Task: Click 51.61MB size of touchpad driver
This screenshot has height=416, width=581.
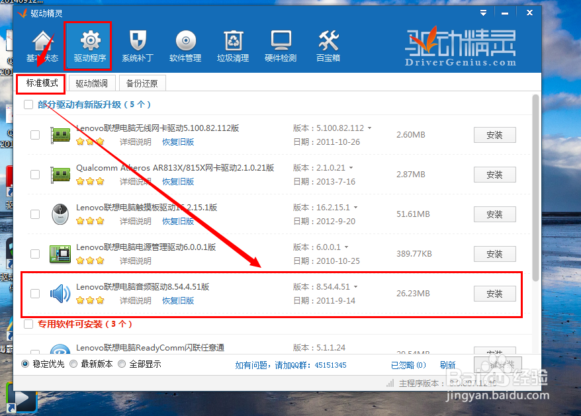Action: click(413, 214)
